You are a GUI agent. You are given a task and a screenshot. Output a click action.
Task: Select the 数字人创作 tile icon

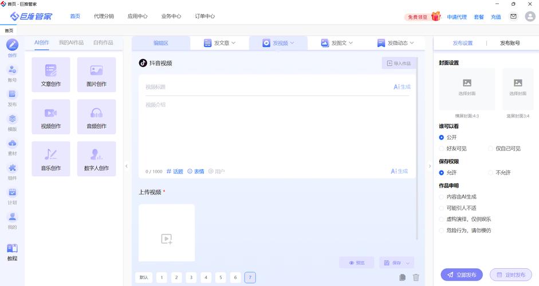click(x=96, y=154)
